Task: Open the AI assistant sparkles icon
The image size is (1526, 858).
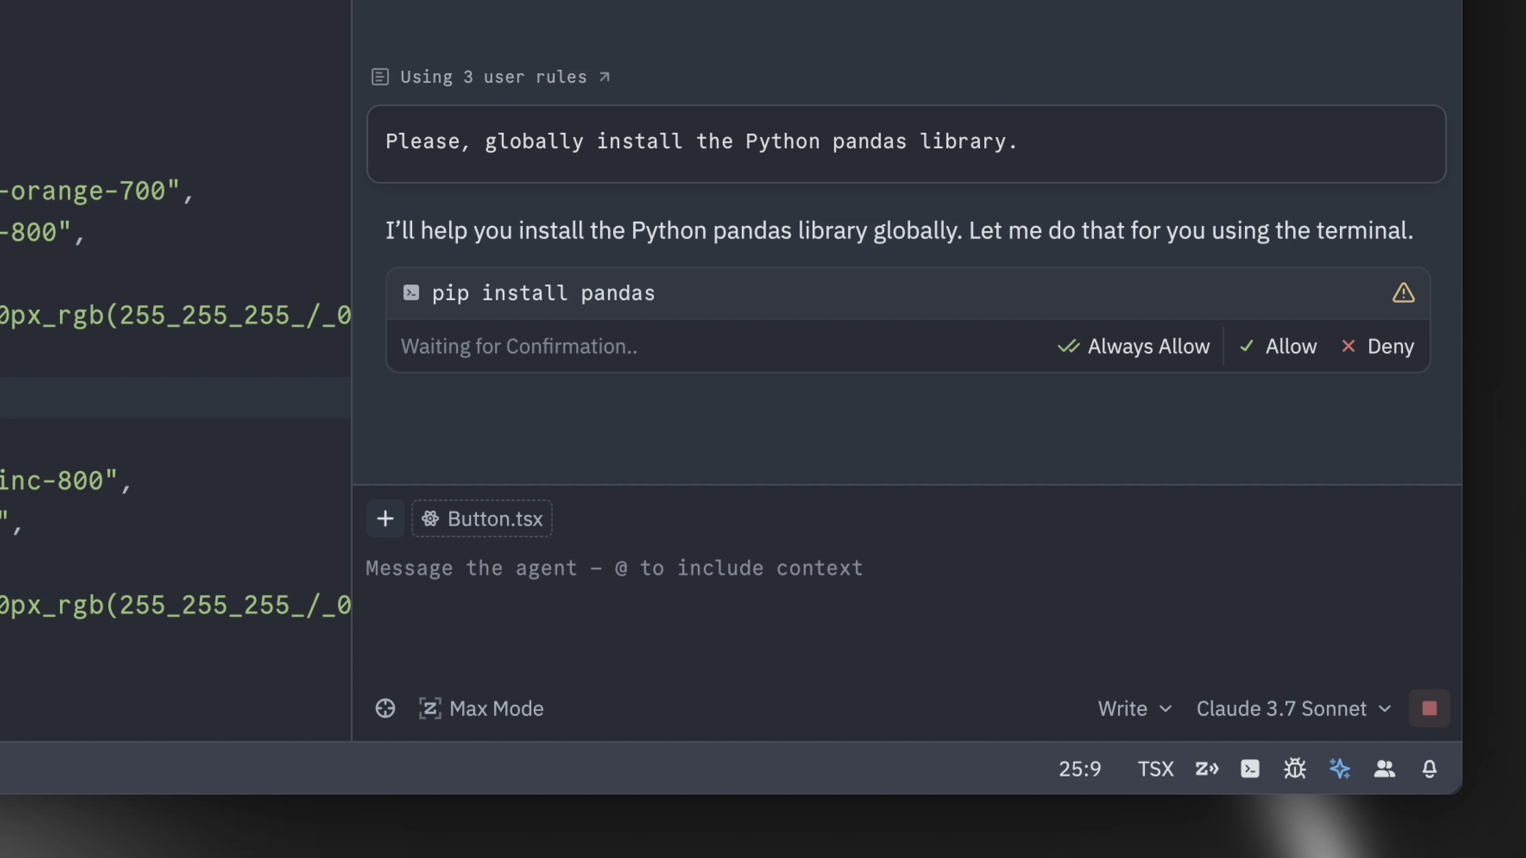Action: coord(1339,769)
